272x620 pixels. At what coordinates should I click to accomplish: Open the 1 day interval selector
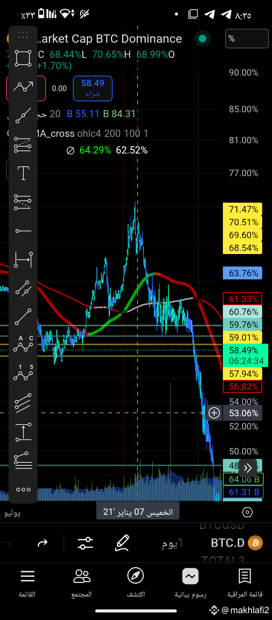coord(172,543)
